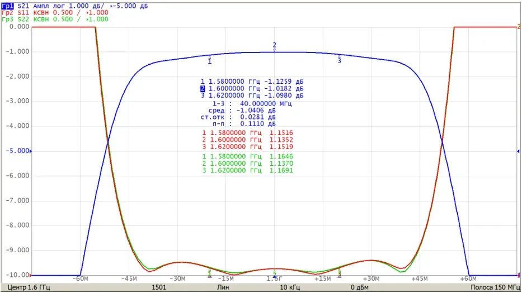522x293 pixels.
Task: Select marker 2 at the blue trace peak
Action: [274, 47]
